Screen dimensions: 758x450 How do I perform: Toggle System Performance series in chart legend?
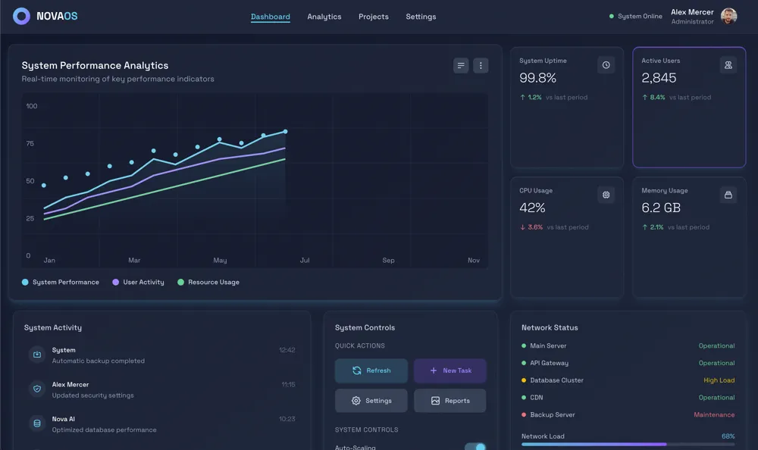pos(61,283)
